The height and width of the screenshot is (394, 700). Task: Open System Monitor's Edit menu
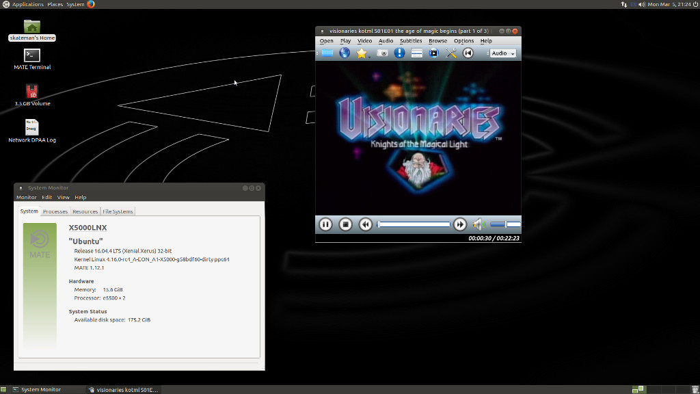coord(47,197)
